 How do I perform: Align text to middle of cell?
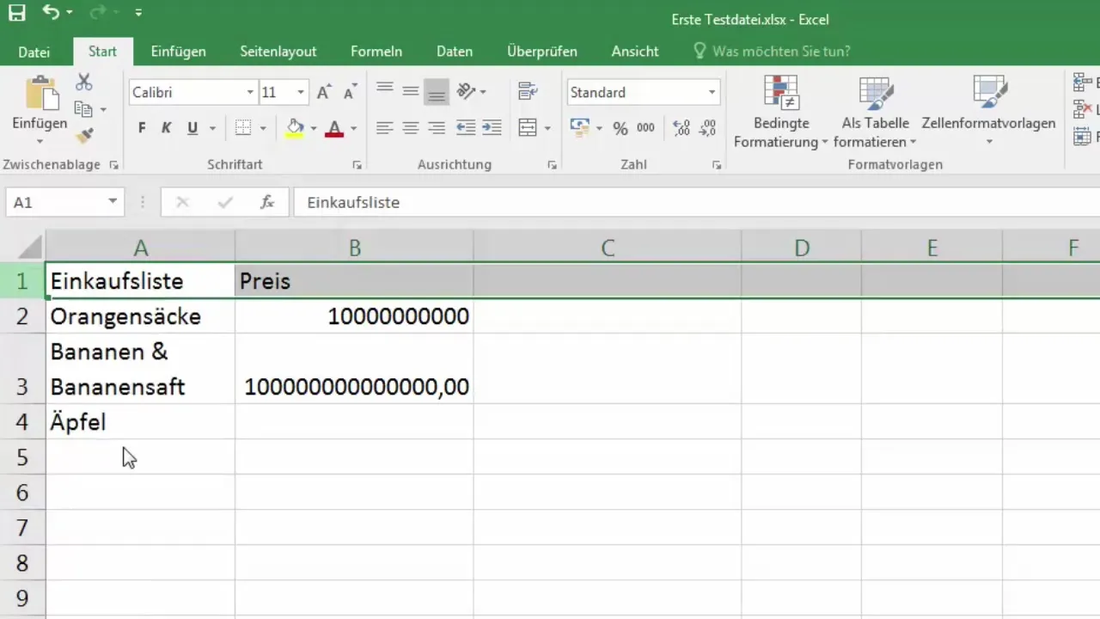[x=411, y=91]
